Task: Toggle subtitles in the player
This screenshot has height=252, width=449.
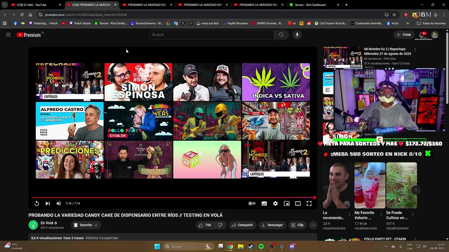Action: coord(264,203)
